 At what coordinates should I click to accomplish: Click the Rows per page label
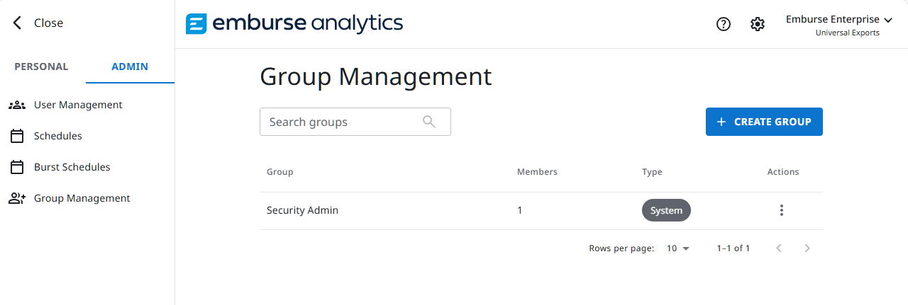[x=621, y=248]
